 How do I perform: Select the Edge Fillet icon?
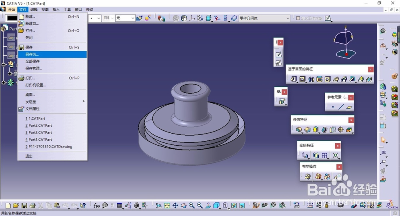pyautogui.click(x=299, y=130)
